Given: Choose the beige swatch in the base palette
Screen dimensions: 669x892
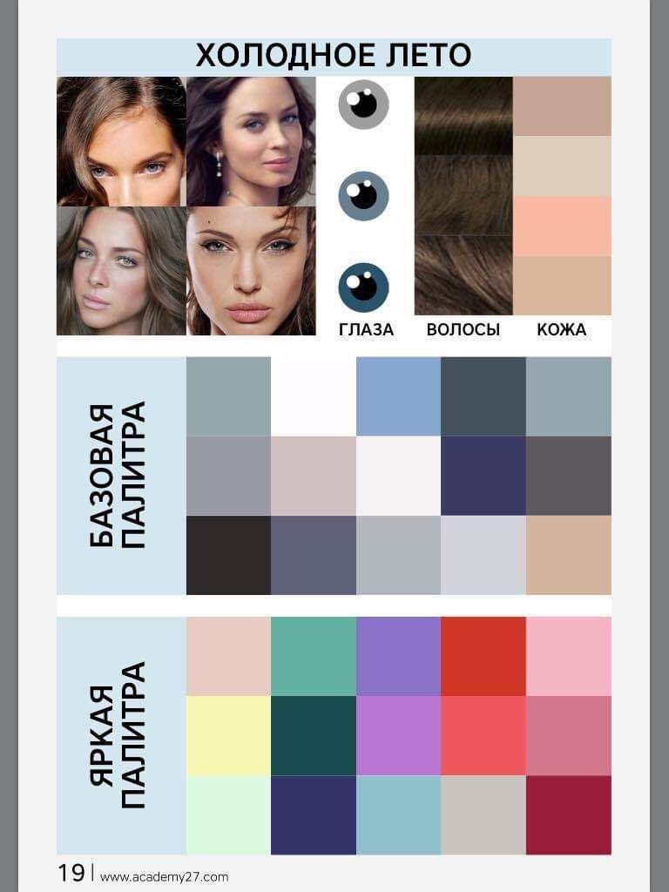Looking at the screenshot, I should click(568, 555).
